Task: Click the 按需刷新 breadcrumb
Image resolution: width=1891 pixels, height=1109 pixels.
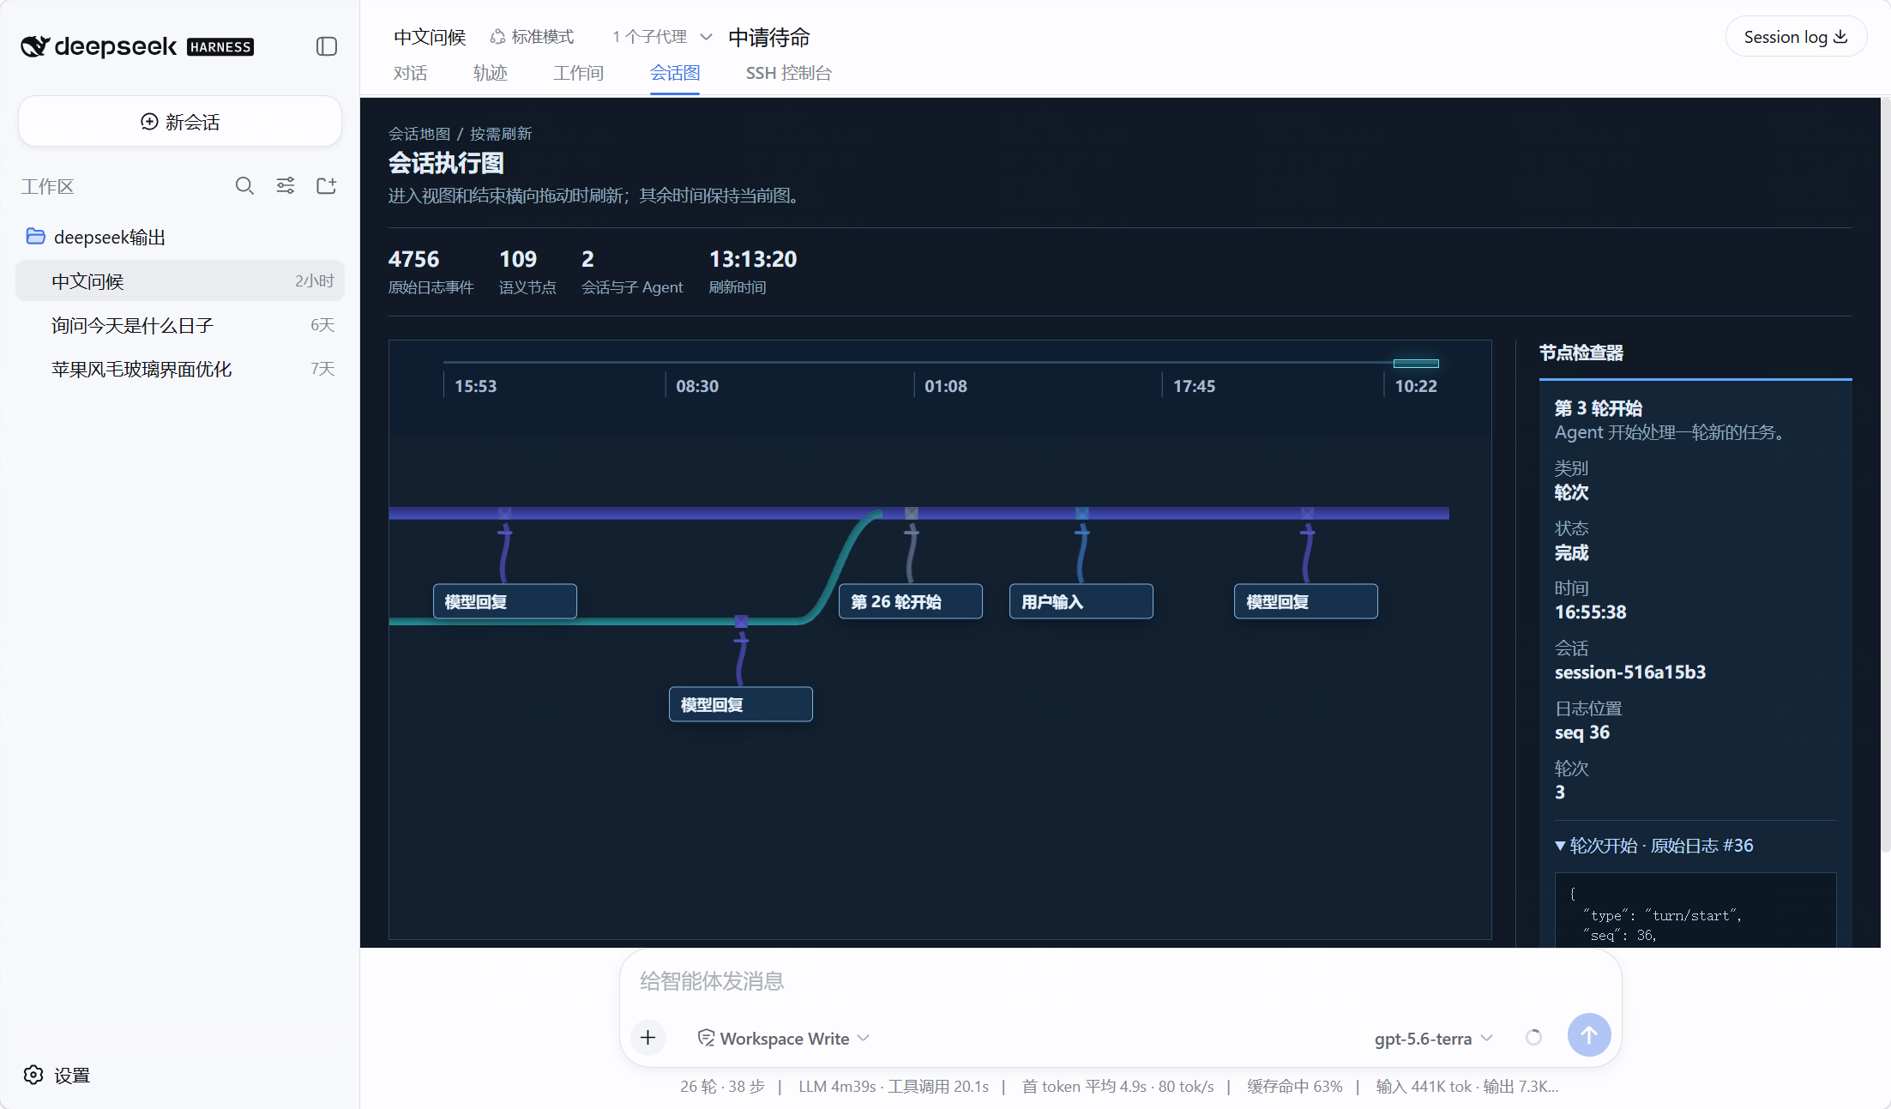Action: tap(501, 134)
